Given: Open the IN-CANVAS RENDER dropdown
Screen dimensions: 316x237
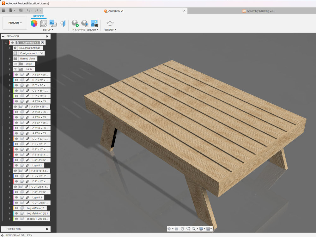Looking at the screenshot, I should (x=85, y=30).
